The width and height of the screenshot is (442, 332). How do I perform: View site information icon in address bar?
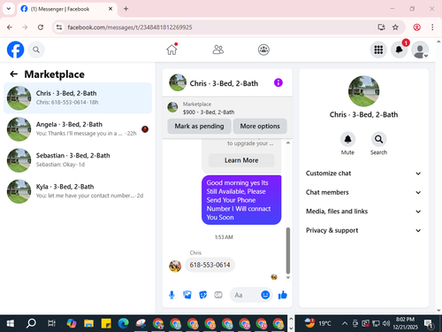(59, 27)
